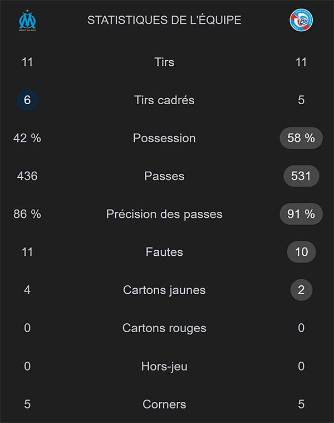This screenshot has width=334, height=423.
Task: Click the Corners stat label
Action: tap(164, 404)
